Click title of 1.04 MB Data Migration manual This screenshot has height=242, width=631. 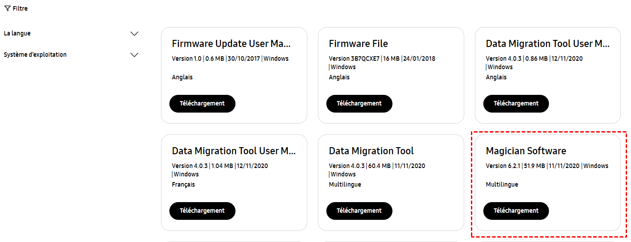tap(234, 151)
